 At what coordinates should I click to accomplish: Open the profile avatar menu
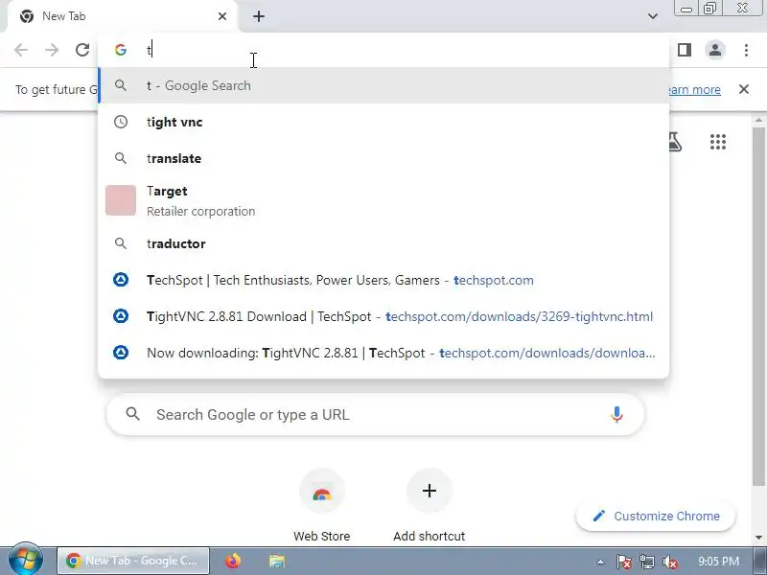[715, 50]
